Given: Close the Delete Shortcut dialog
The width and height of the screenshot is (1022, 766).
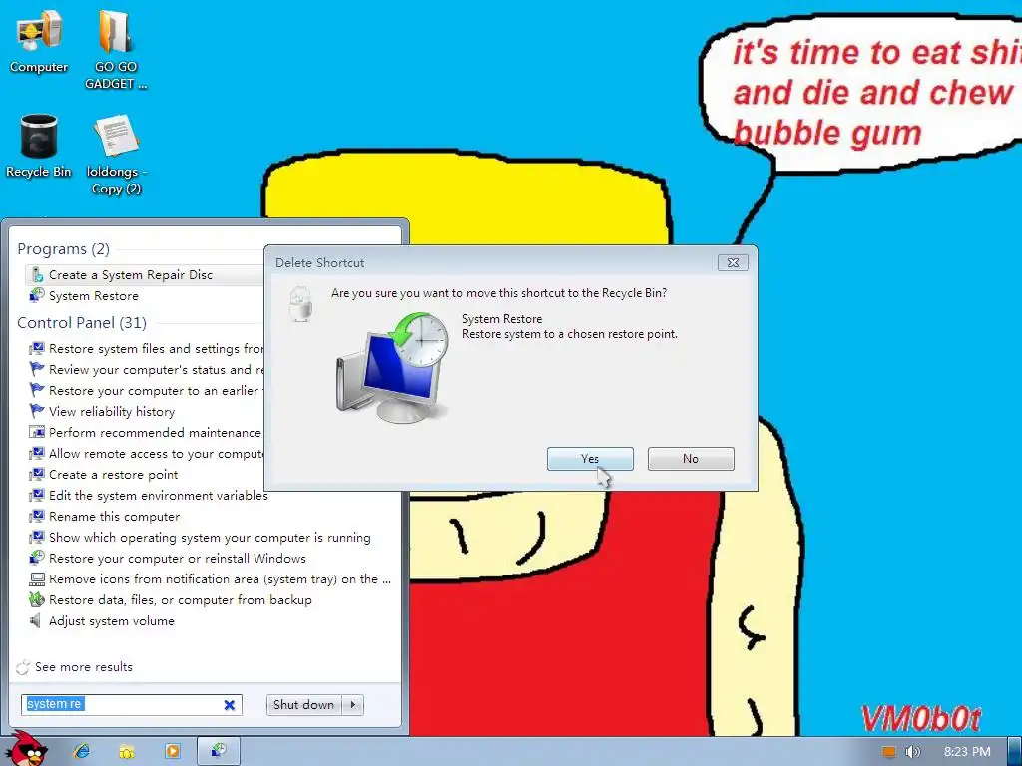Looking at the screenshot, I should (733, 263).
